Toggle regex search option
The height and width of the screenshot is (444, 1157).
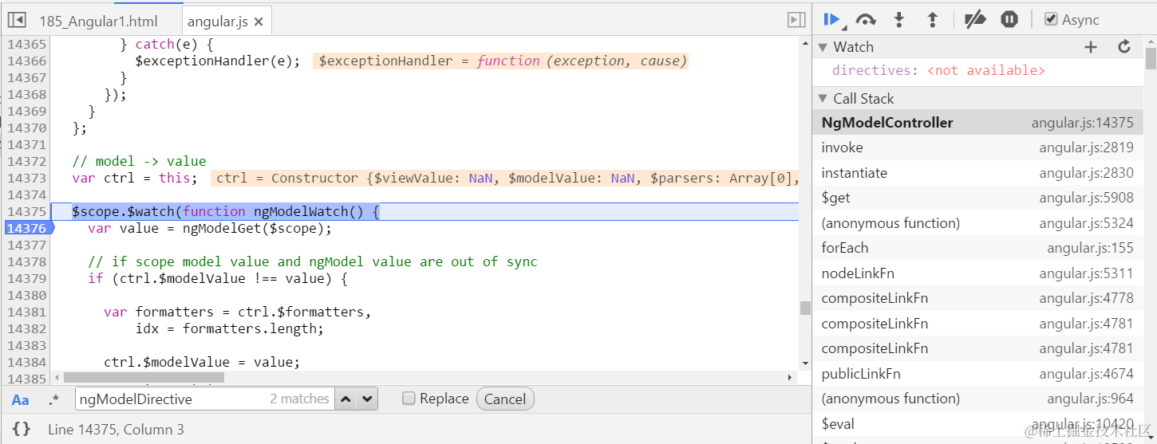point(53,399)
